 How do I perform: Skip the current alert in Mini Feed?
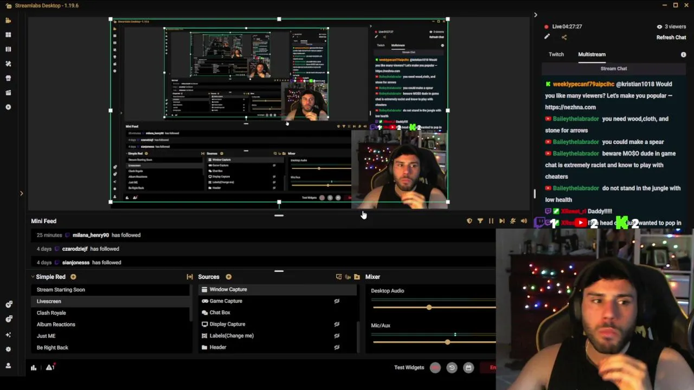pos(502,221)
